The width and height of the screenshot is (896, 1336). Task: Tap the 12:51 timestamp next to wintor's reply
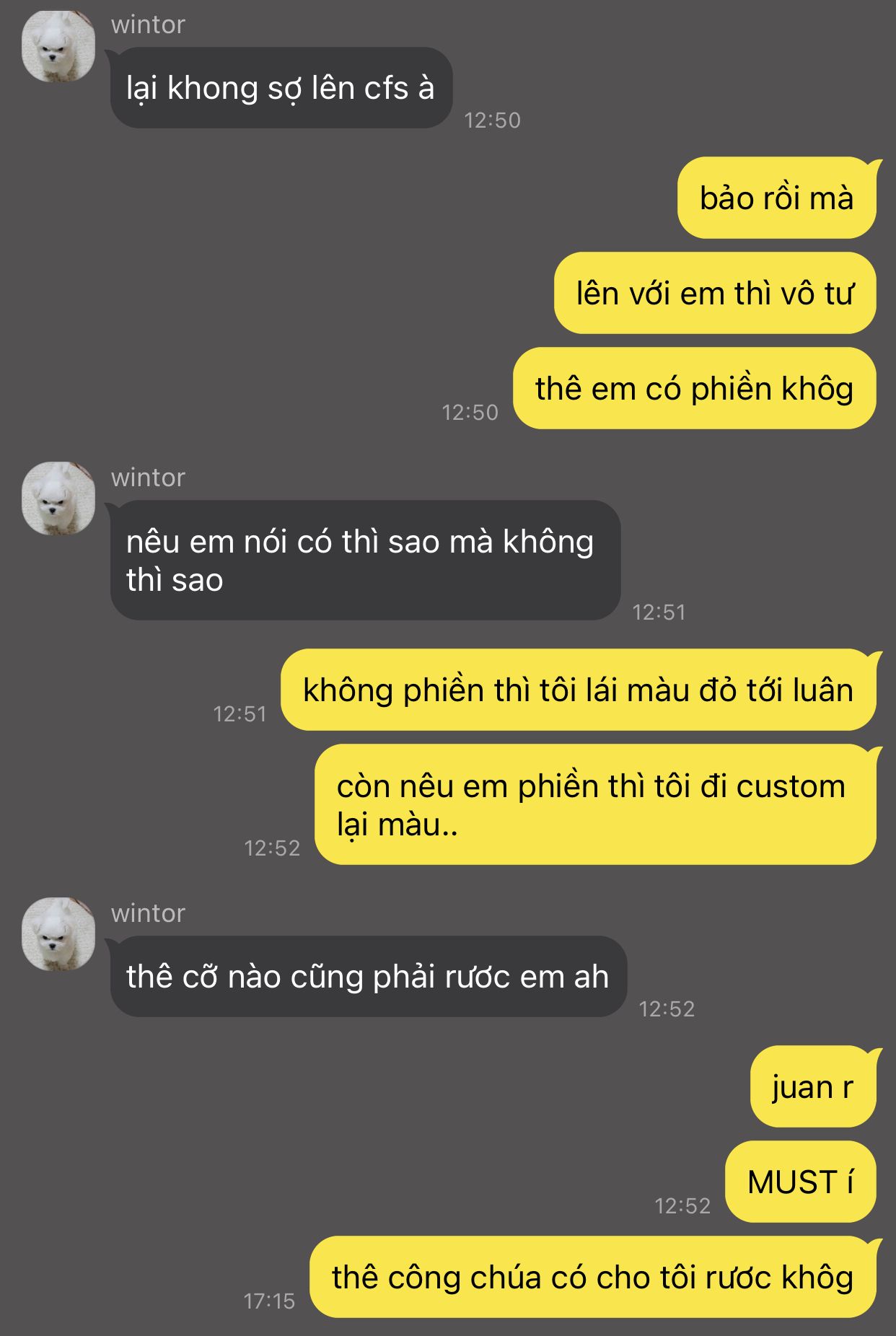click(659, 612)
